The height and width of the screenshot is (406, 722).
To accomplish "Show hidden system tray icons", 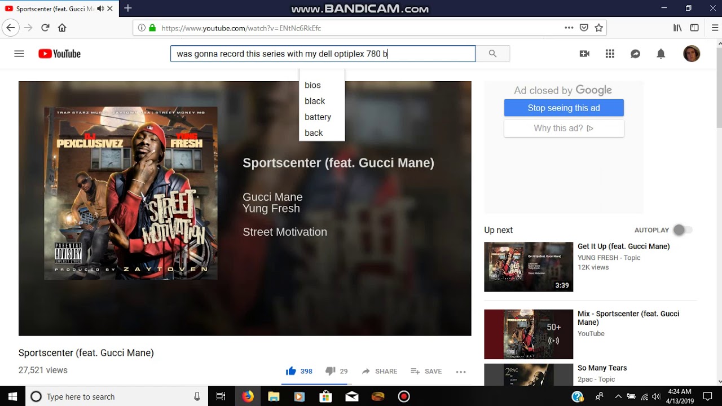I will (x=618, y=396).
